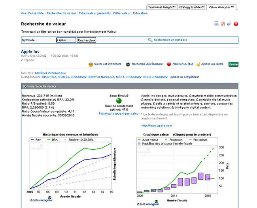Open competitor BB-C:TSX link

click(x=49, y=77)
